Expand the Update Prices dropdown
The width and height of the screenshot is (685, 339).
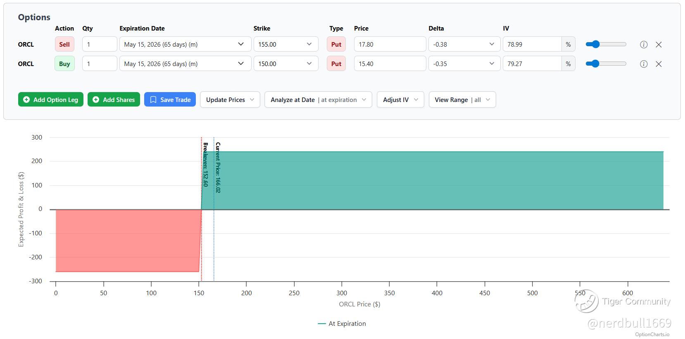pos(230,100)
